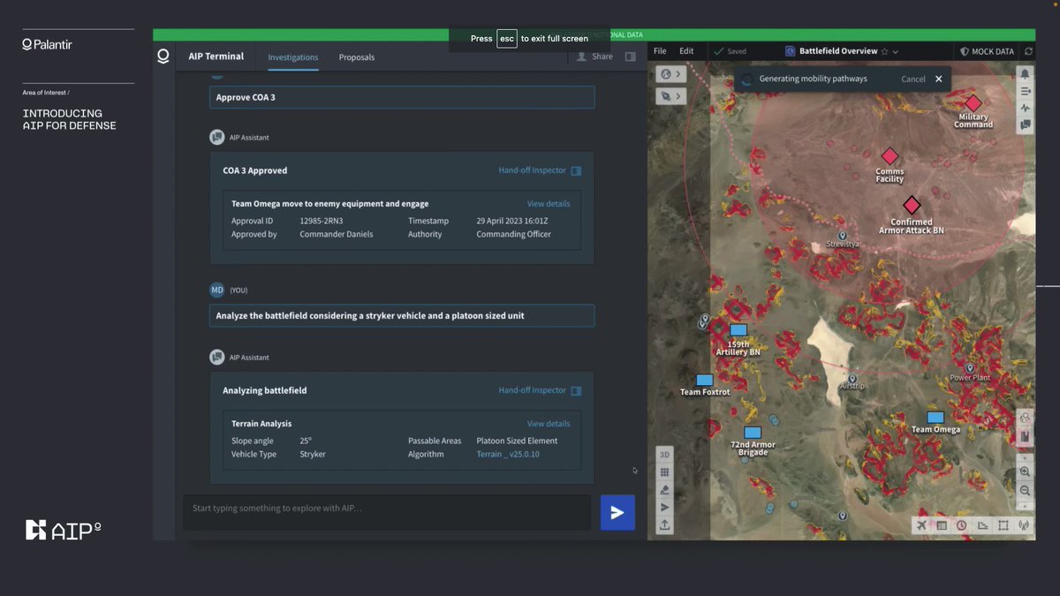Expand the Battlefield Overview title dropdown
The width and height of the screenshot is (1060, 596).
pyautogui.click(x=896, y=51)
